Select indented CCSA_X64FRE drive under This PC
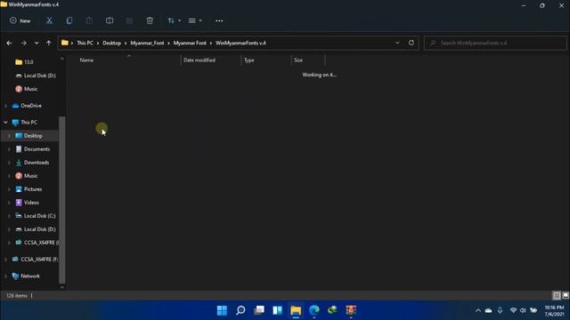This screenshot has height=320, width=570. pos(37,243)
